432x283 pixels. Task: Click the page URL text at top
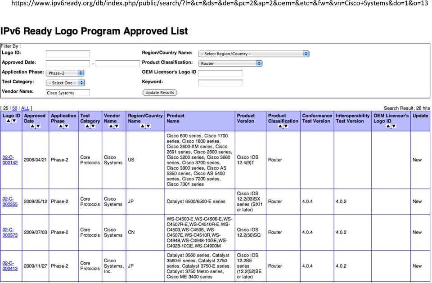pos(220,4)
